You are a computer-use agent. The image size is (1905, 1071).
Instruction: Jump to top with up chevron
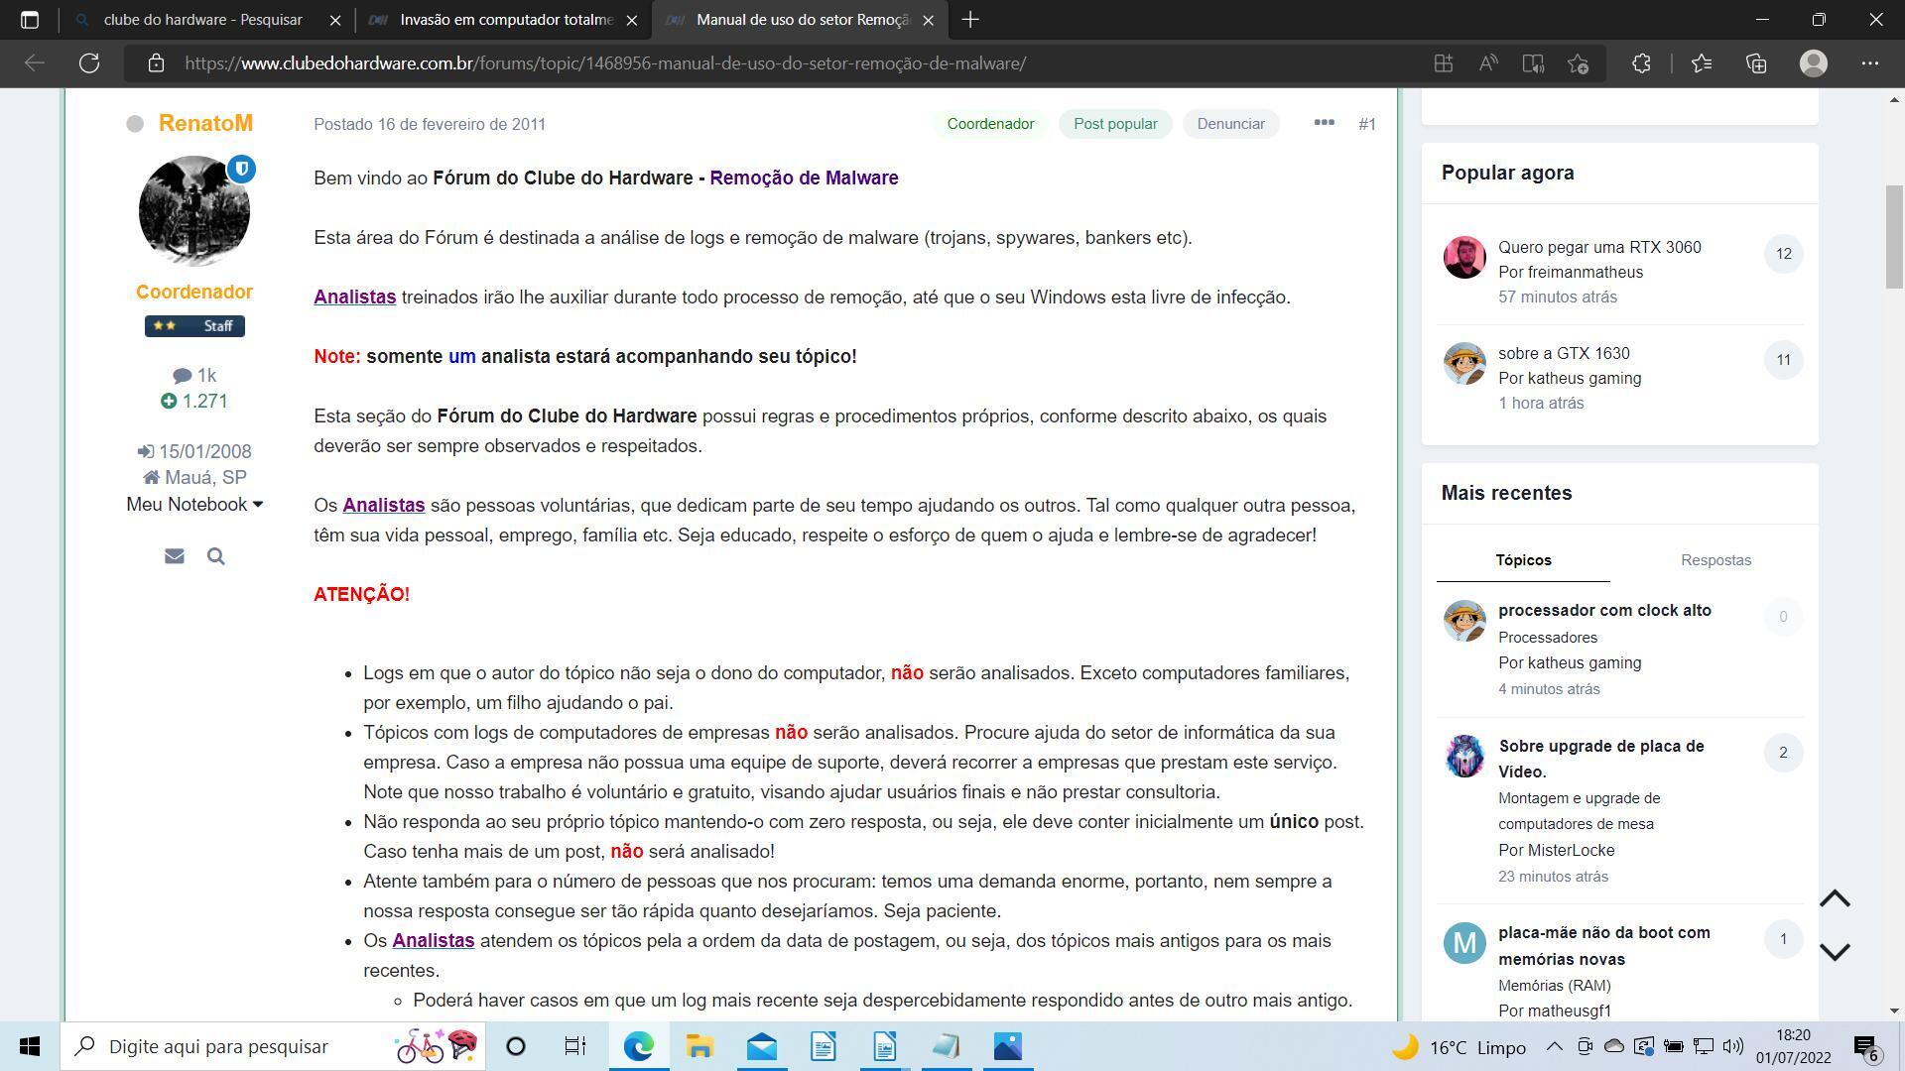[x=1835, y=898]
